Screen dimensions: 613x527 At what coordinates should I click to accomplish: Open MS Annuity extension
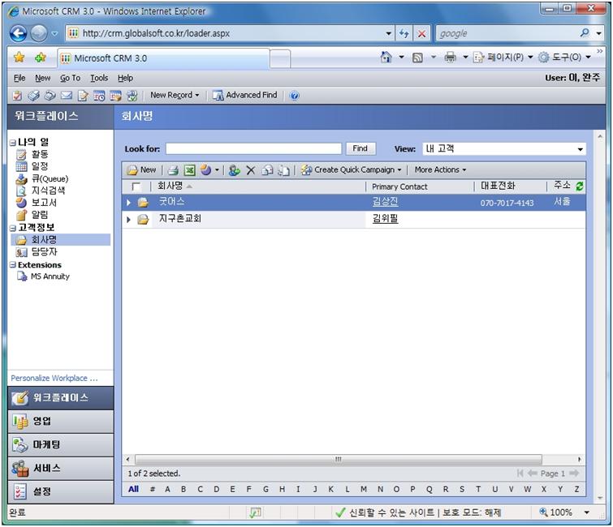pos(50,276)
